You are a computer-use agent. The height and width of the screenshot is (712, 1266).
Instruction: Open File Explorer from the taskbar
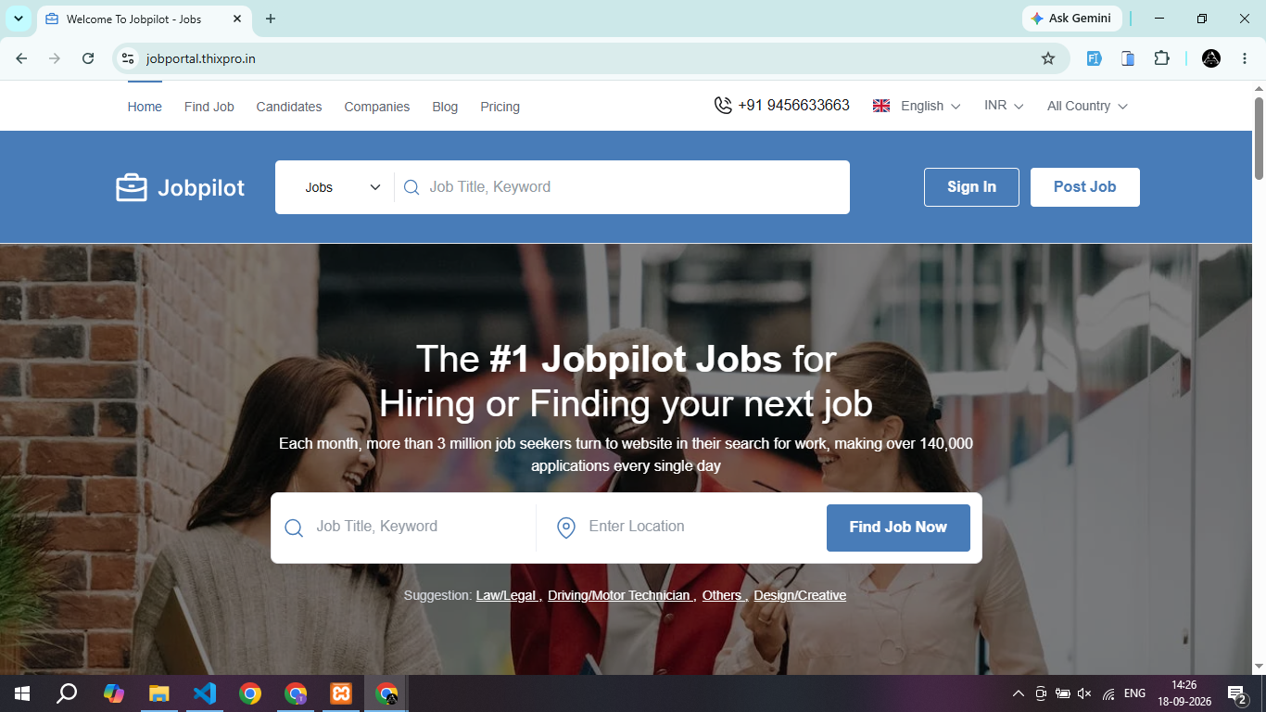pos(159,693)
